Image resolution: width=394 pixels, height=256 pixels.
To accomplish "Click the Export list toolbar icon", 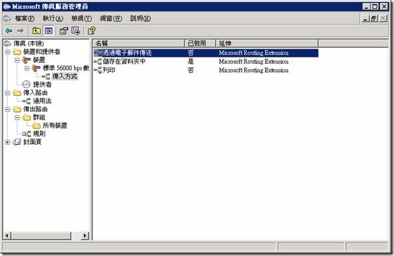I will point(76,31).
